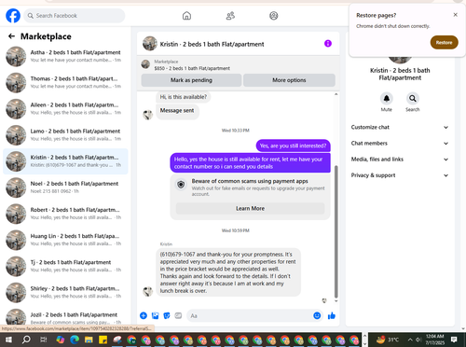Open Jozil conversation in list
This screenshot has width=466, height=347.
(65, 317)
